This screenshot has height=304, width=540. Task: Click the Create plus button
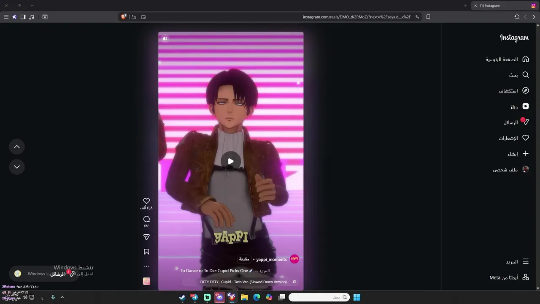518,154
